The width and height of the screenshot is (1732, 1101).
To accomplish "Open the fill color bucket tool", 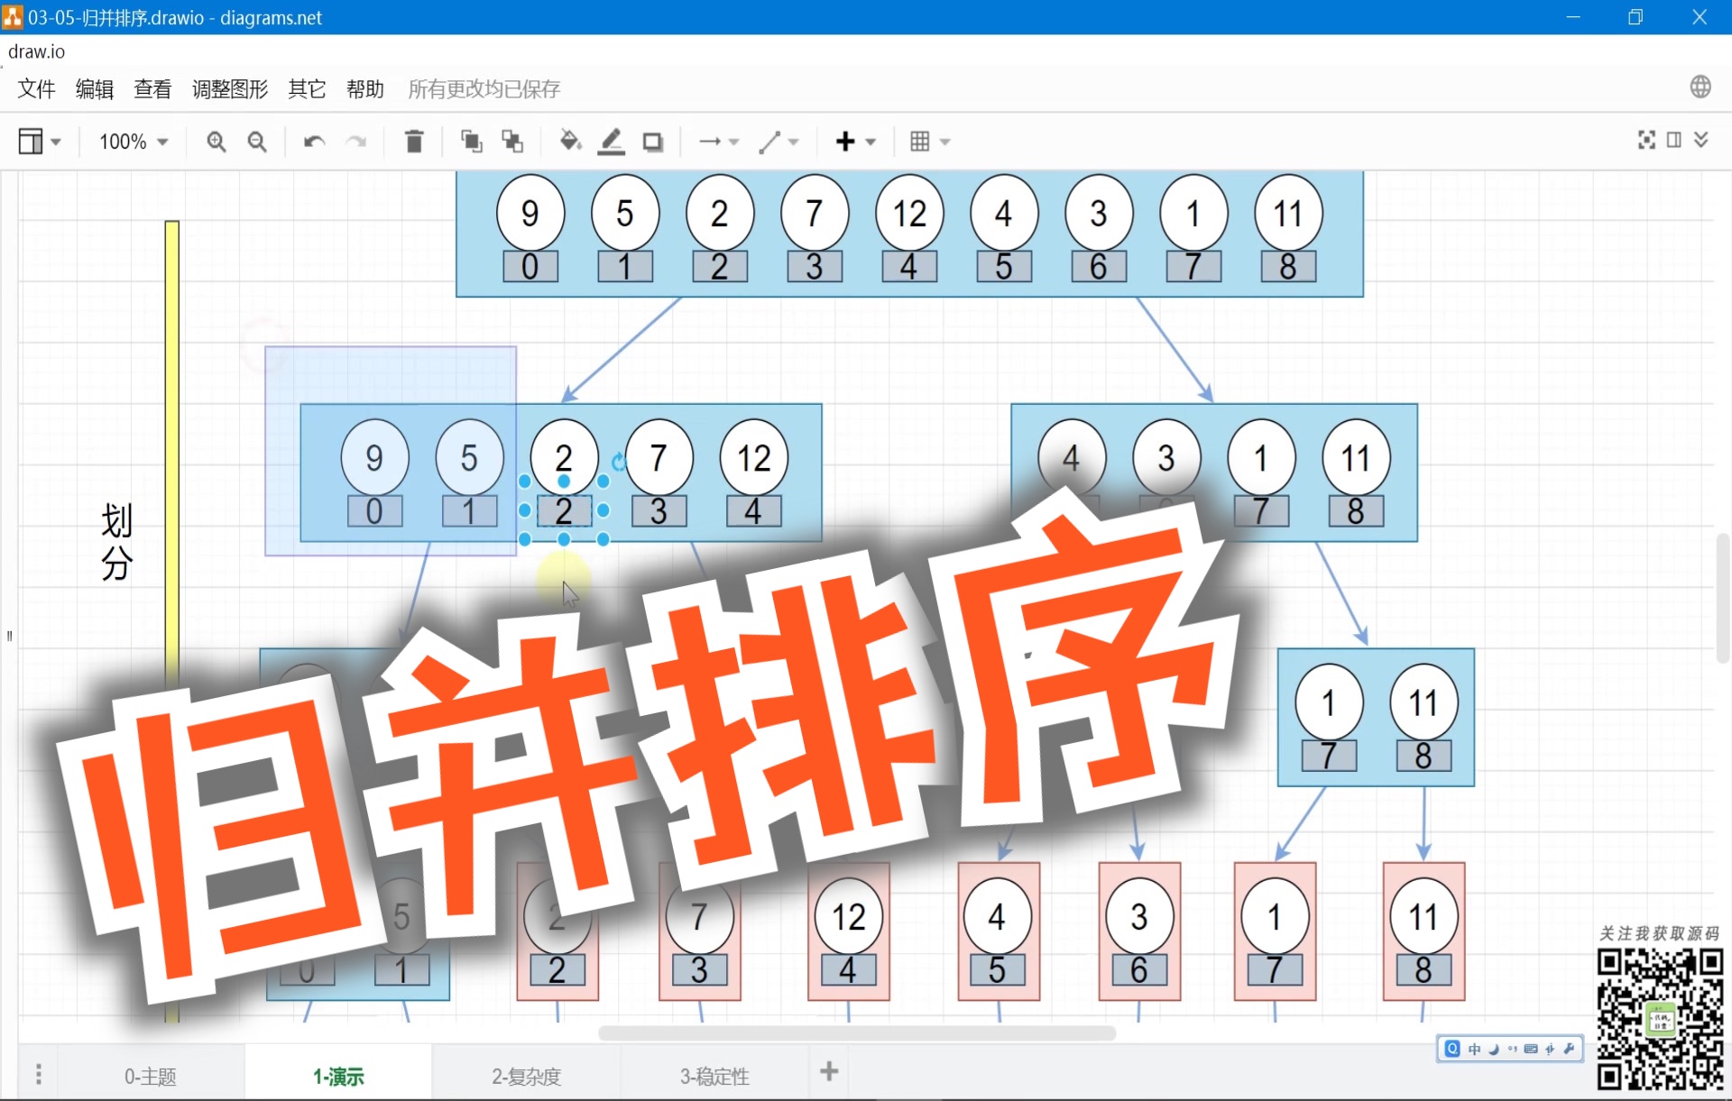I will tap(570, 141).
